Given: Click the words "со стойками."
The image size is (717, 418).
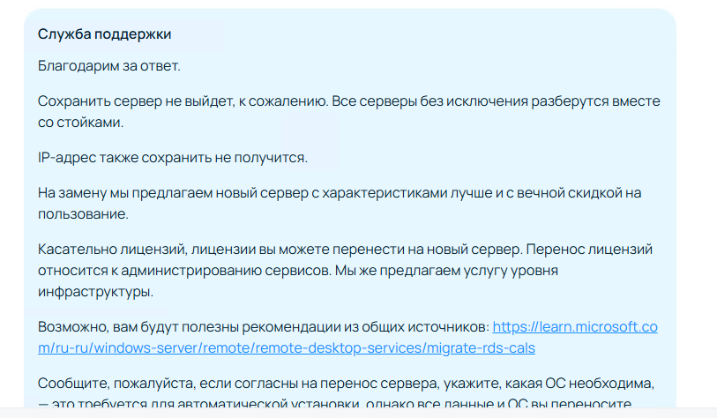Looking at the screenshot, I should 81,123.
